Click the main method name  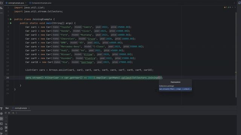pos(49,23)
